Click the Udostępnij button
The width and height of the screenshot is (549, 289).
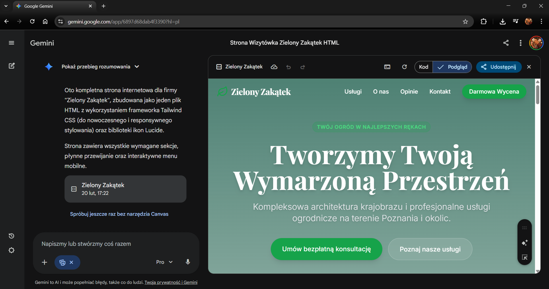(x=499, y=67)
